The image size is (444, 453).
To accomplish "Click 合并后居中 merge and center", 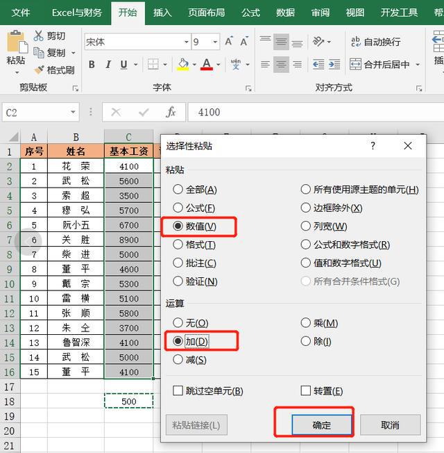I will click(379, 64).
